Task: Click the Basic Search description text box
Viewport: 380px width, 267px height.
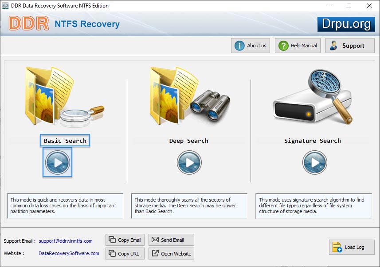Action: [65, 206]
